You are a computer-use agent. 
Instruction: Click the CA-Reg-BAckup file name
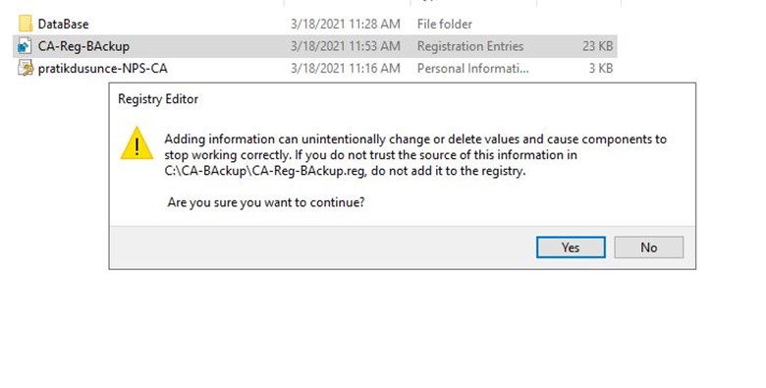point(83,46)
